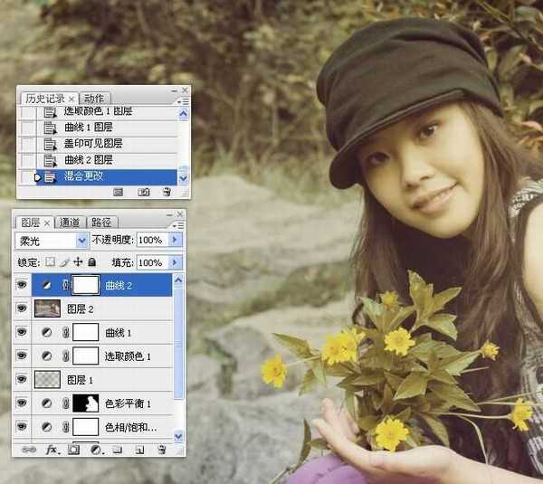
Task: Enable the lock transparent pixels option
Action: click(51, 262)
